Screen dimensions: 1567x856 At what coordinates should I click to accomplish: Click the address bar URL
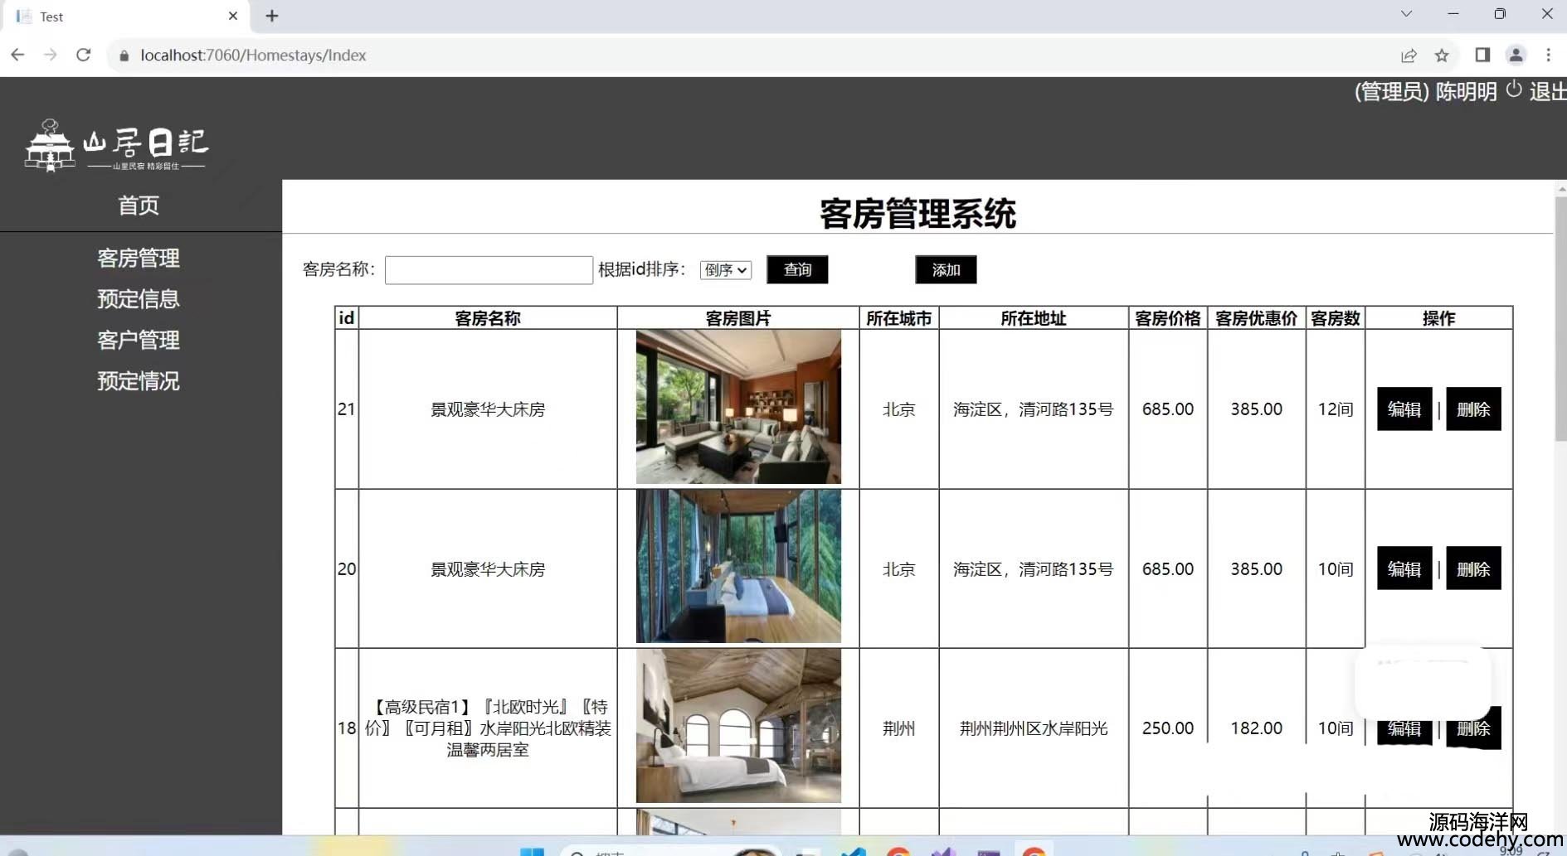253,56
